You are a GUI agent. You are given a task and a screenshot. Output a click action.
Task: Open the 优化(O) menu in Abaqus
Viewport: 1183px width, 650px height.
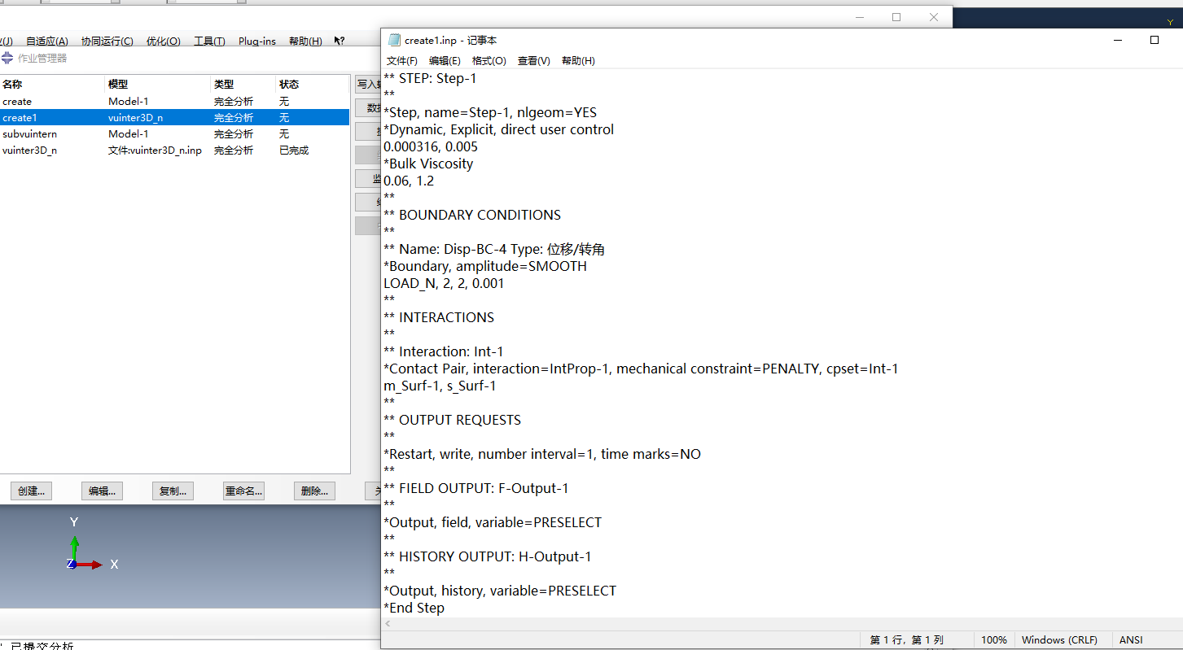point(164,41)
